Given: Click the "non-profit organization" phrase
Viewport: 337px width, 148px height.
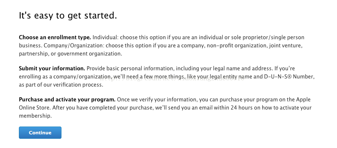Looking at the screenshot, I should [237, 46].
